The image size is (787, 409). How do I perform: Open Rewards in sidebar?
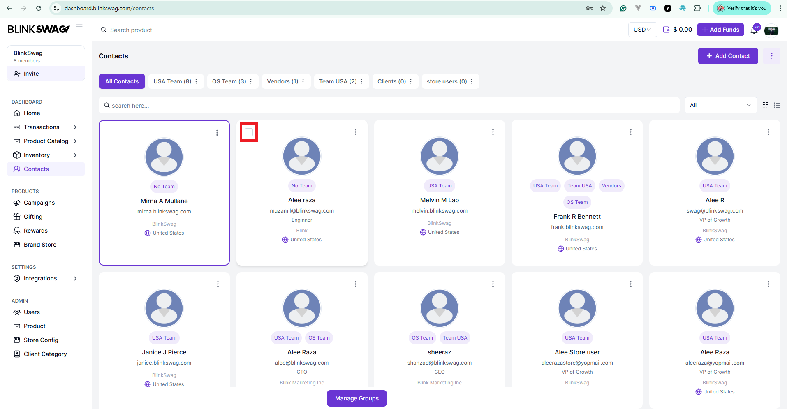point(46,231)
